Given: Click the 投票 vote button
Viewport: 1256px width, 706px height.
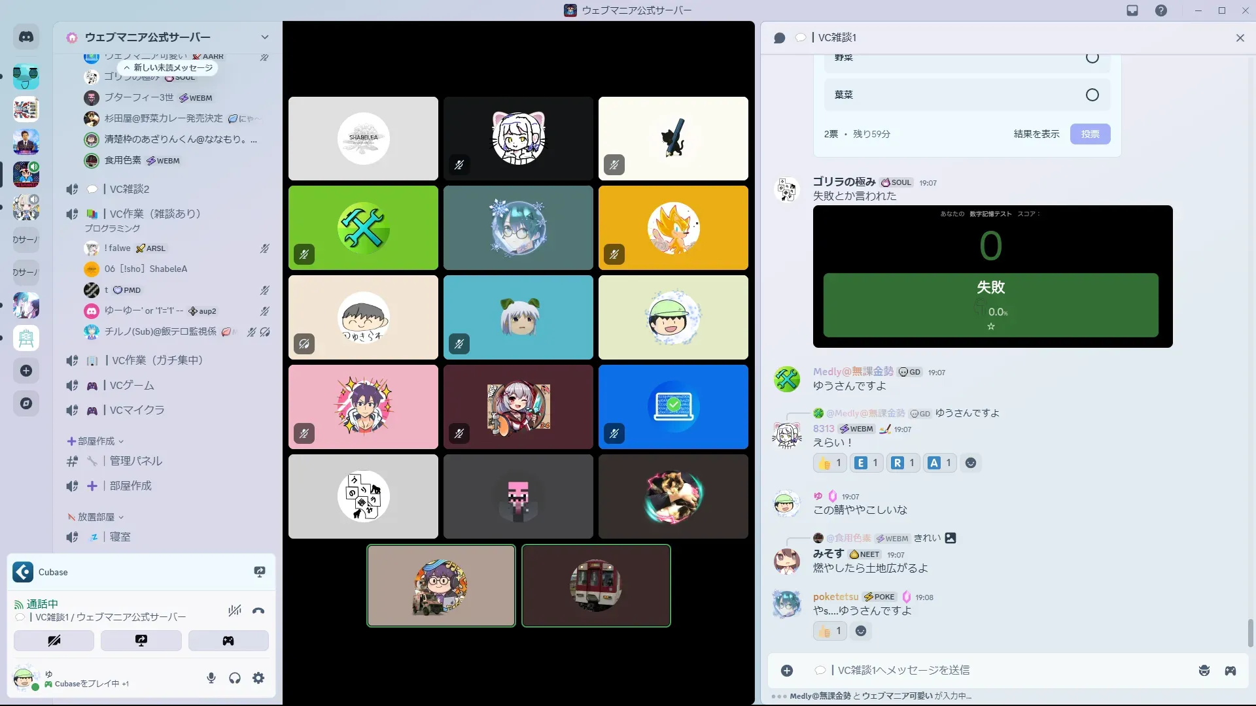Looking at the screenshot, I should coord(1090,134).
